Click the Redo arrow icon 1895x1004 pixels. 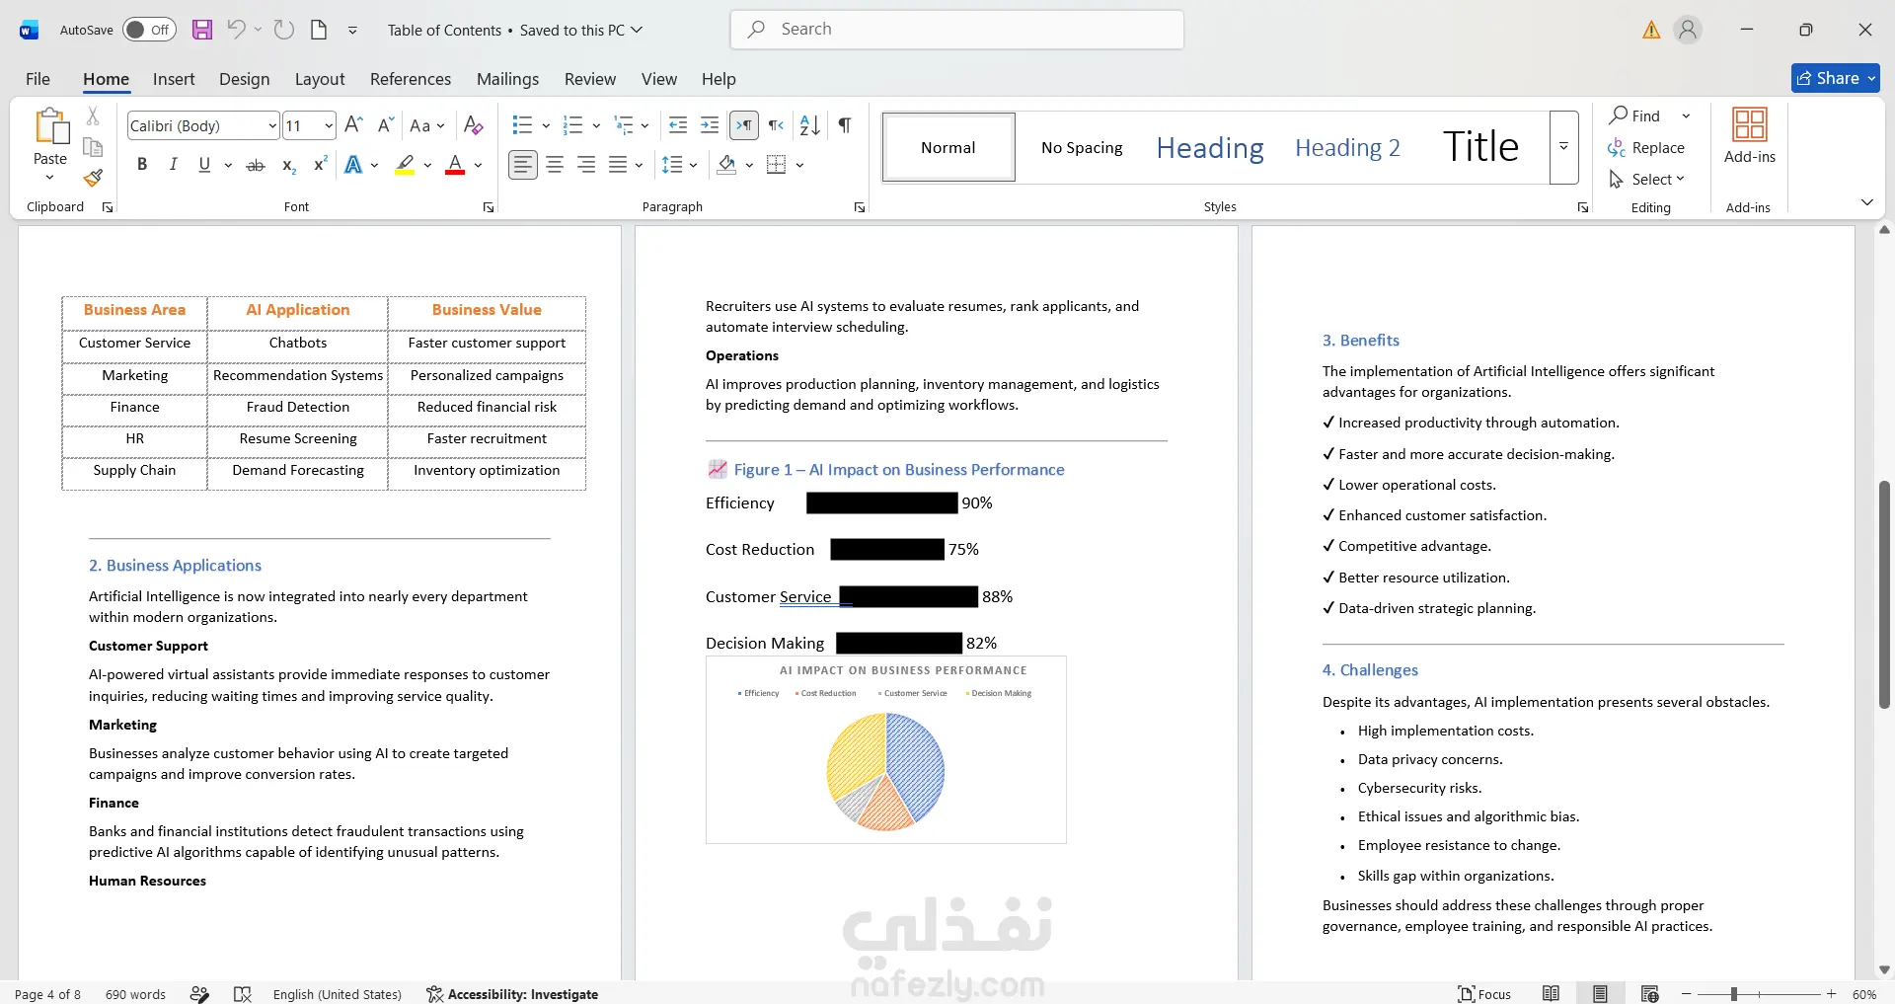coord(284,30)
